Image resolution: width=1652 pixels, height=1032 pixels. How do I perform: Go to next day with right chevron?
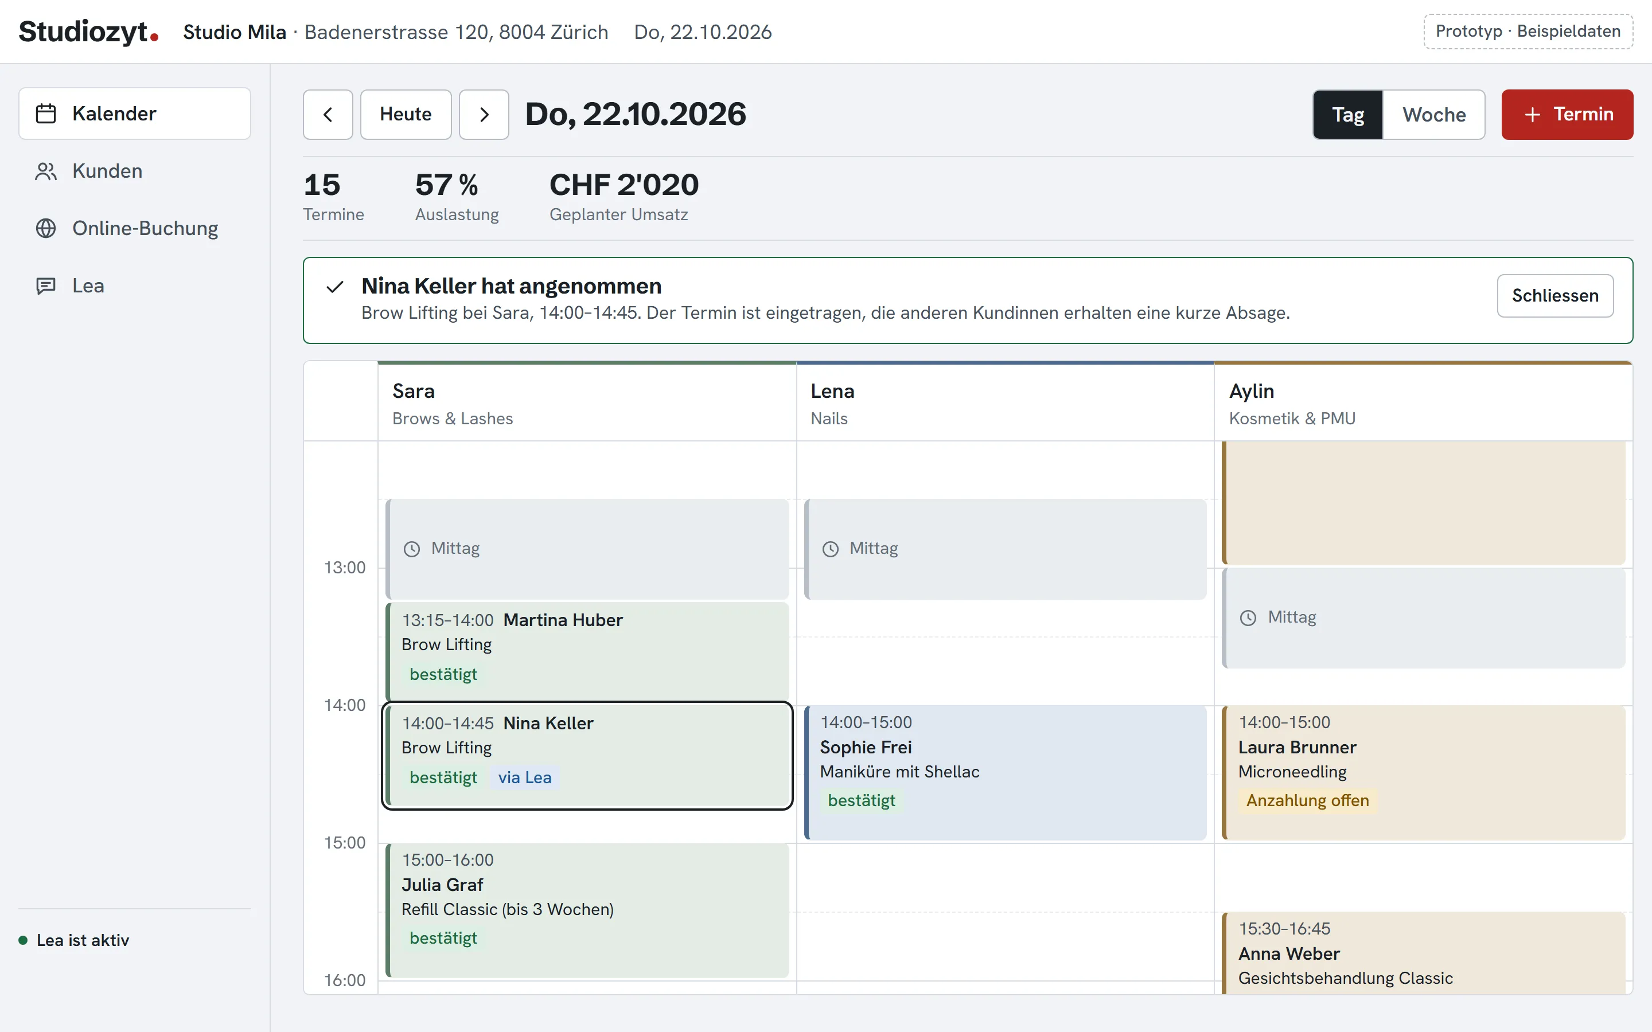click(x=484, y=115)
